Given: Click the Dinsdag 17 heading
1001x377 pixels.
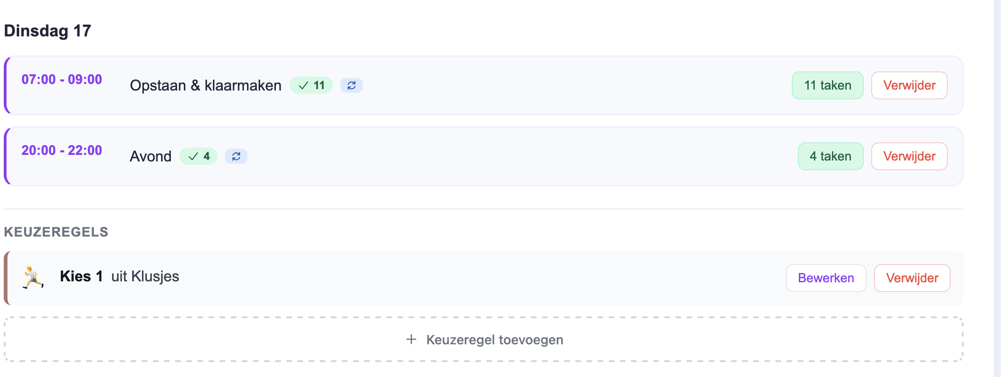Looking at the screenshot, I should [48, 31].
